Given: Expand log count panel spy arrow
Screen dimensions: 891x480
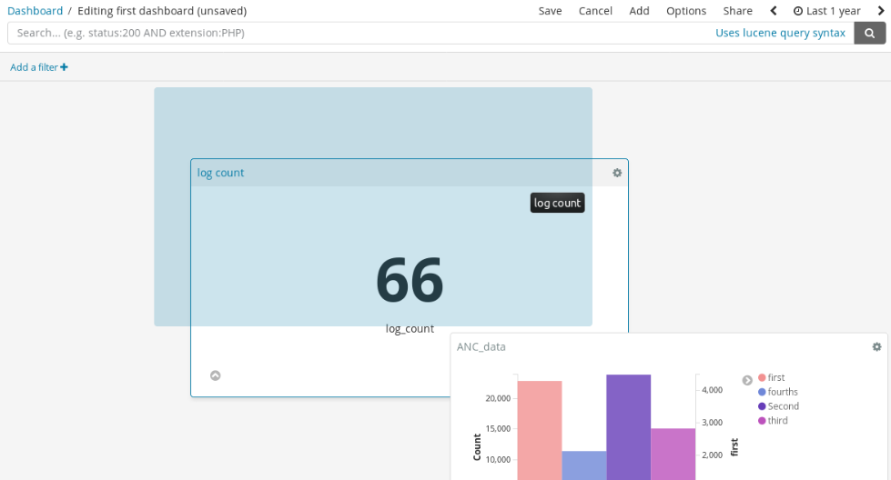Looking at the screenshot, I should 216,375.
